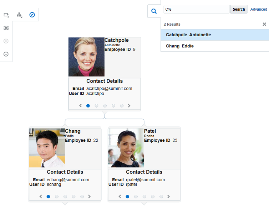The height and width of the screenshot is (209, 269).
Task: Click User ID value rpatel
Action: coord(131,184)
